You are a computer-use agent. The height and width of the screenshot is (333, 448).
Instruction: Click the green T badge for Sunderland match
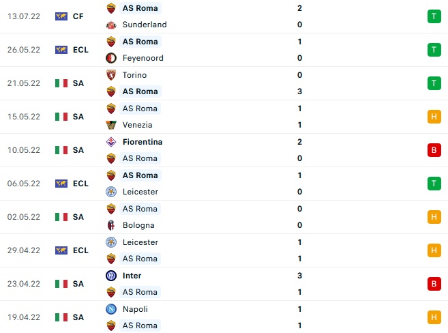point(433,16)
